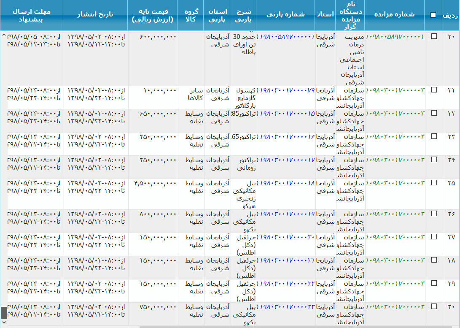This screenshot has height=328, width=460.
Task: Open the auction number link in row 23
Action: 395,137
